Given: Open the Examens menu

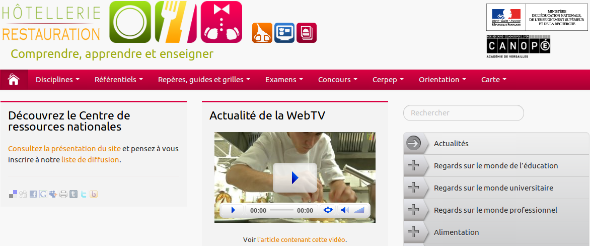Looking at the screenshot, I should 284,80.
